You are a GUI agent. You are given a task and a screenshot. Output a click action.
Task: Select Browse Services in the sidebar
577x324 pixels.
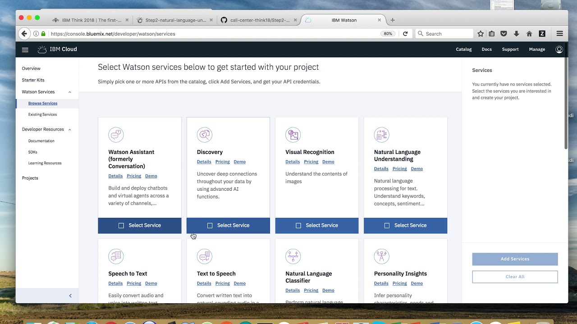[x=43, y=103]
